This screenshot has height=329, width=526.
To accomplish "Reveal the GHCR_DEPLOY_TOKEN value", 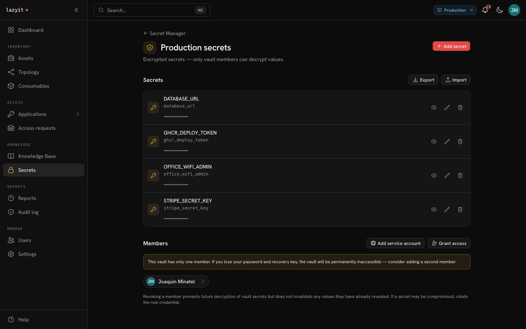I will pyautogui.click(x=434, y=141).
